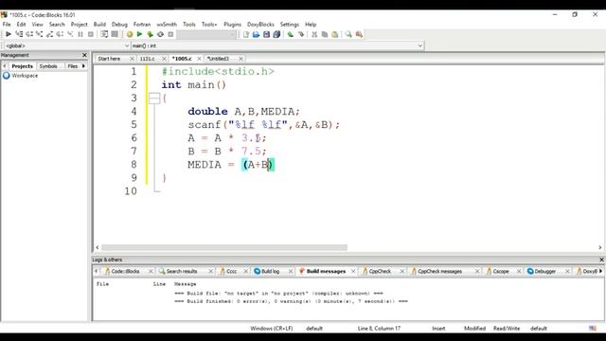The image size is (606, 341).
Task: Click the Break debugger pause icon
Action: pyautogui.click(x=80, y=34)
